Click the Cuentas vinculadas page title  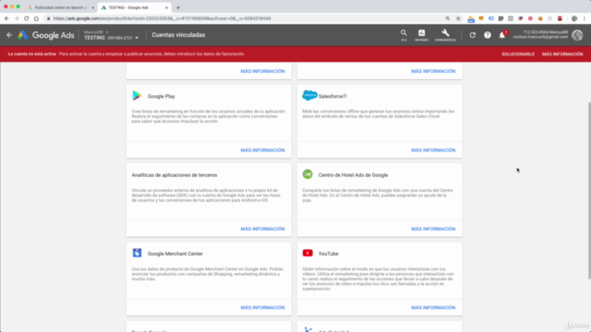[178, 35]
